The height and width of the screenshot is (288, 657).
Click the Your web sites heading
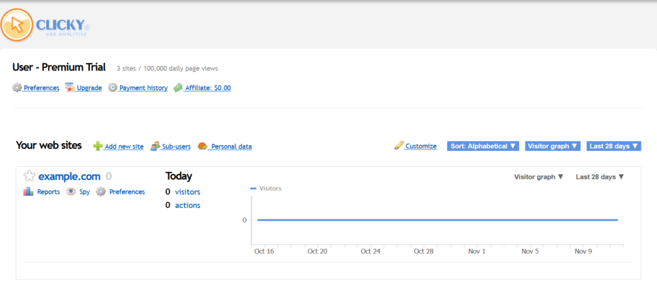49,146
